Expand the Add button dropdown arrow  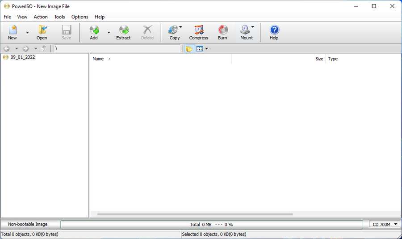tap(109, 32)
